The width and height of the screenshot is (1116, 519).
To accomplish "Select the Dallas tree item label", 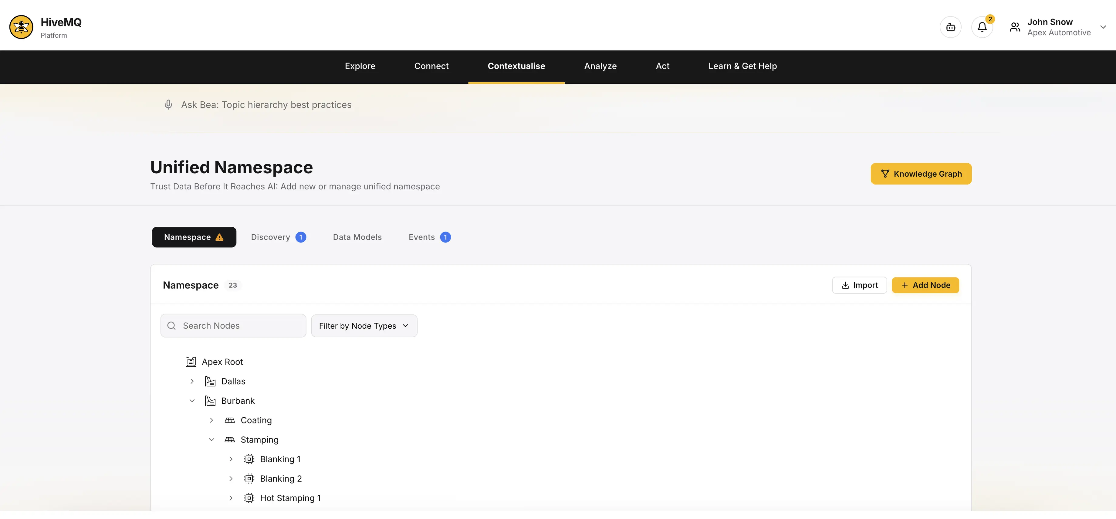I will [233, 381].
